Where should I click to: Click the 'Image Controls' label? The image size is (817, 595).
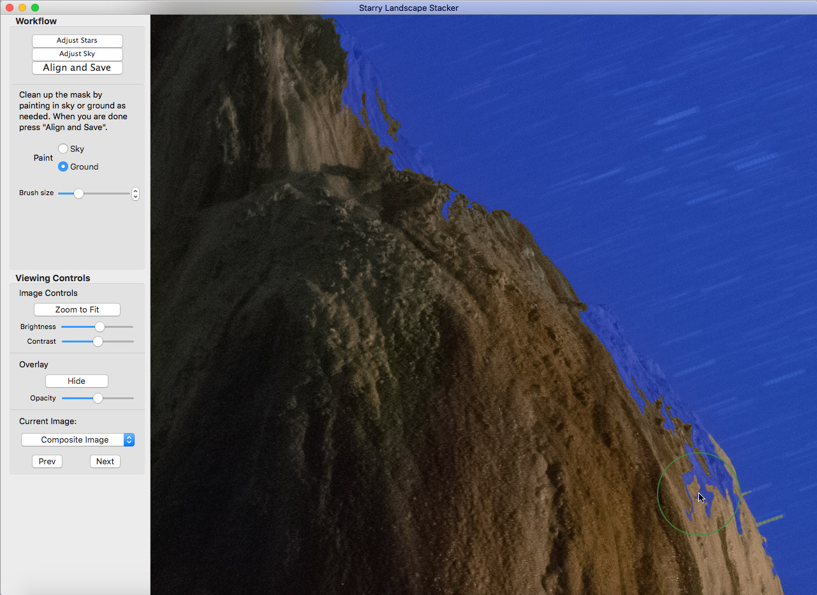coord(48,293)
